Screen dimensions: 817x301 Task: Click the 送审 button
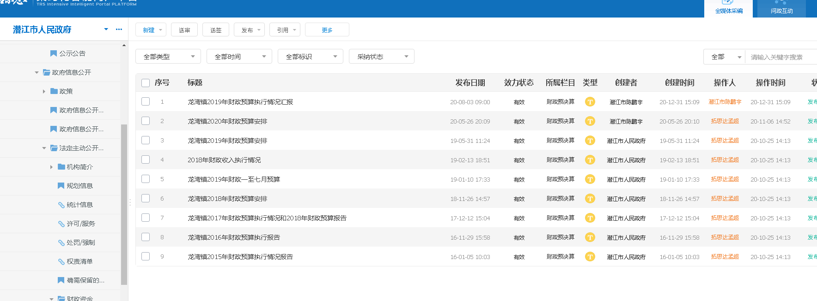pyautogui.click(x=184, y=30)
